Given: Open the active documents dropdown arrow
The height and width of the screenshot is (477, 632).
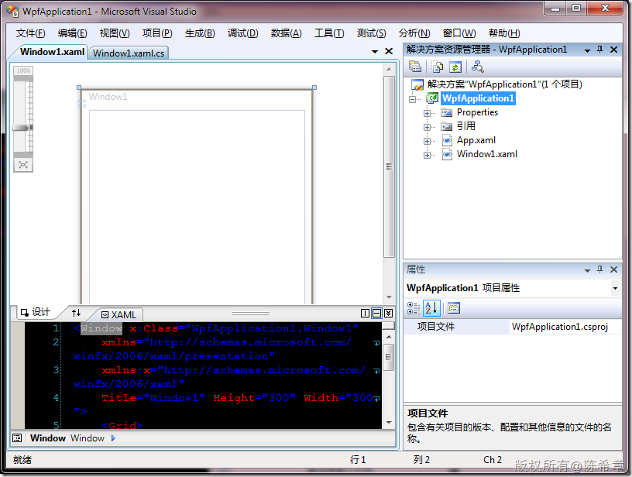Looking at the screenshot, I should click(375, 52).
